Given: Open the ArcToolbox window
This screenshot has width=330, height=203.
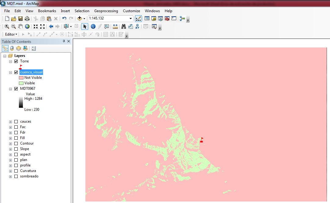Looking at the screenshot, I should click(x=167, y=19).
